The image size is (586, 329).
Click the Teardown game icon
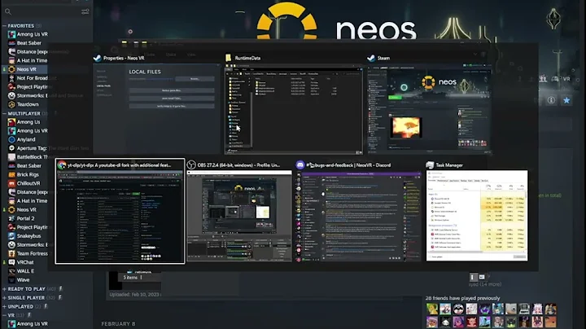pyautogui.click(x=11, y=104)
